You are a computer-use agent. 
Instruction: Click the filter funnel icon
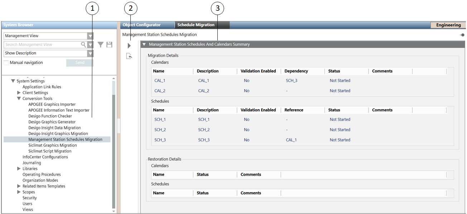point(101,45)
